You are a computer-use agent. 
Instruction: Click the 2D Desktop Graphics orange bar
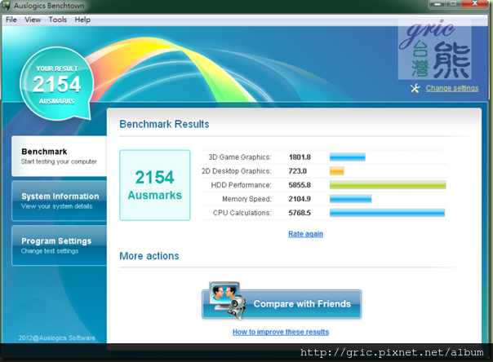pos(337,170)
